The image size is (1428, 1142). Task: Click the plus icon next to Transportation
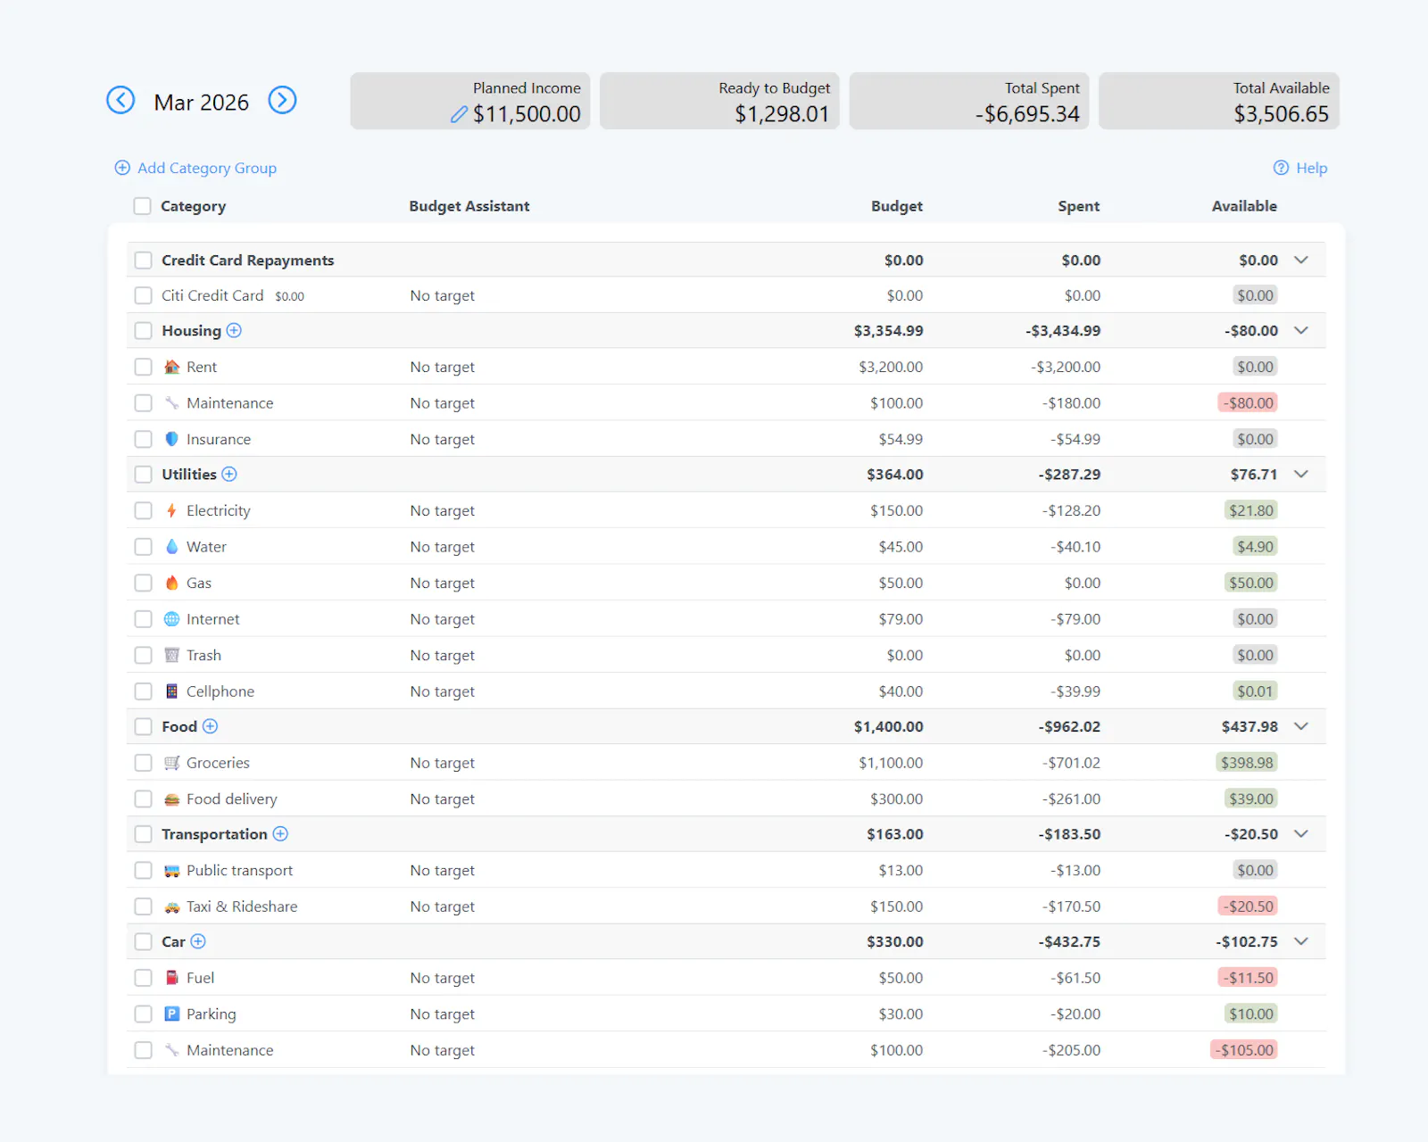[x=280, y=833]
